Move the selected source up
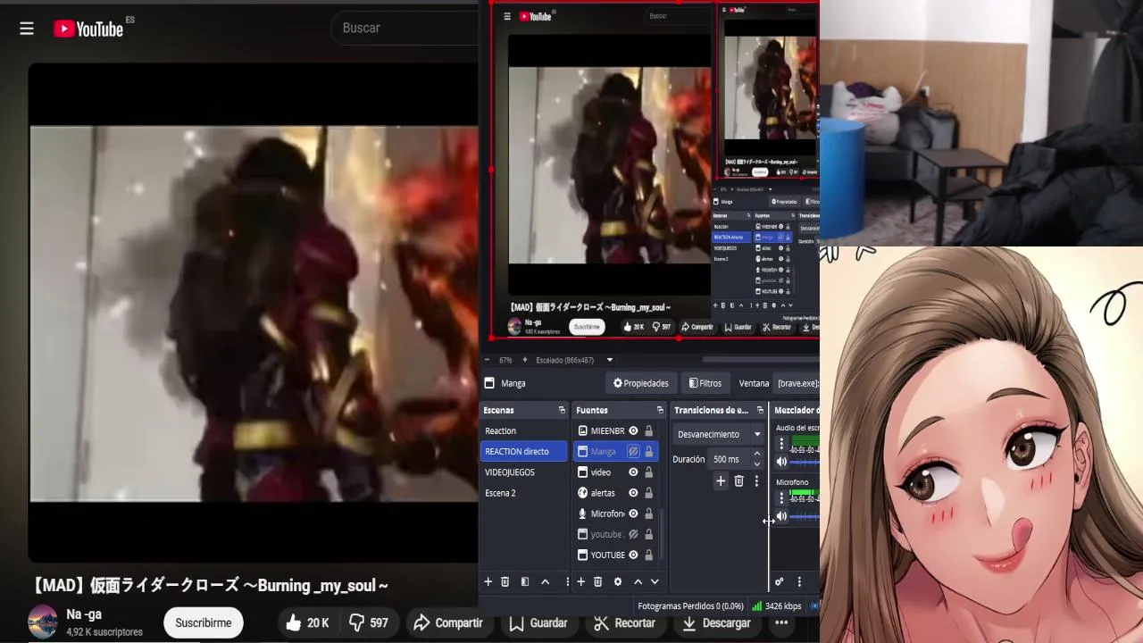 (x=638, y=581)
